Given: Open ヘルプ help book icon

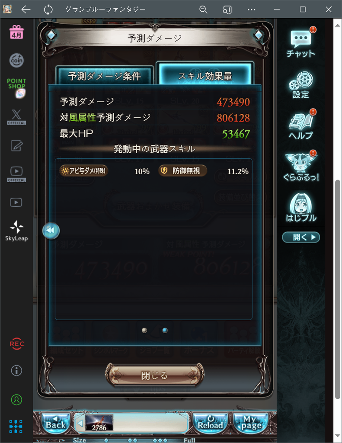Looking at the screenshot, I should pos(301,125).
